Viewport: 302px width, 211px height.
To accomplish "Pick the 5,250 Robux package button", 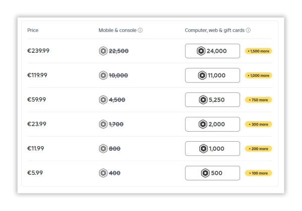I will pos(212,99).
